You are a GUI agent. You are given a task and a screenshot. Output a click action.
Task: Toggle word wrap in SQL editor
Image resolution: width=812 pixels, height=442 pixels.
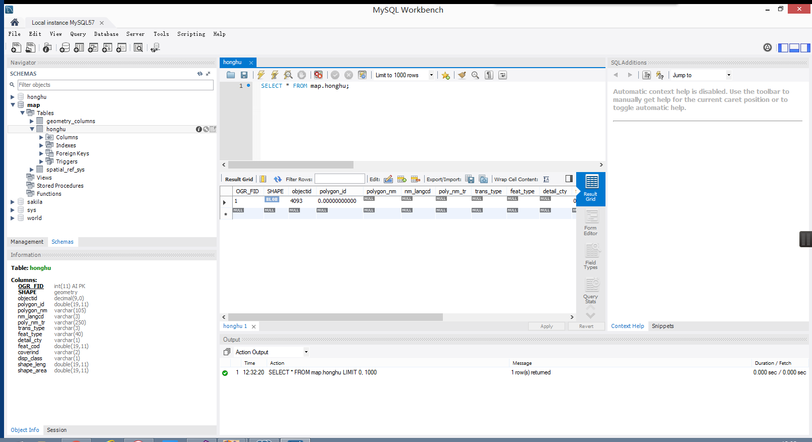[502, 75]
